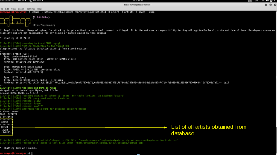Click the window title brucewayne@brucewayne: ~

pyautogui.click(x=138, y=5)
